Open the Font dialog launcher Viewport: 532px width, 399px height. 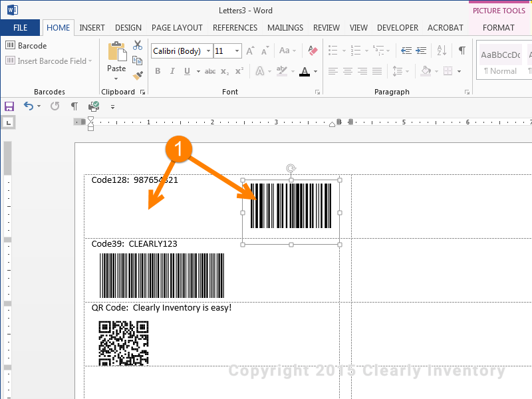[x=318, y=92]
